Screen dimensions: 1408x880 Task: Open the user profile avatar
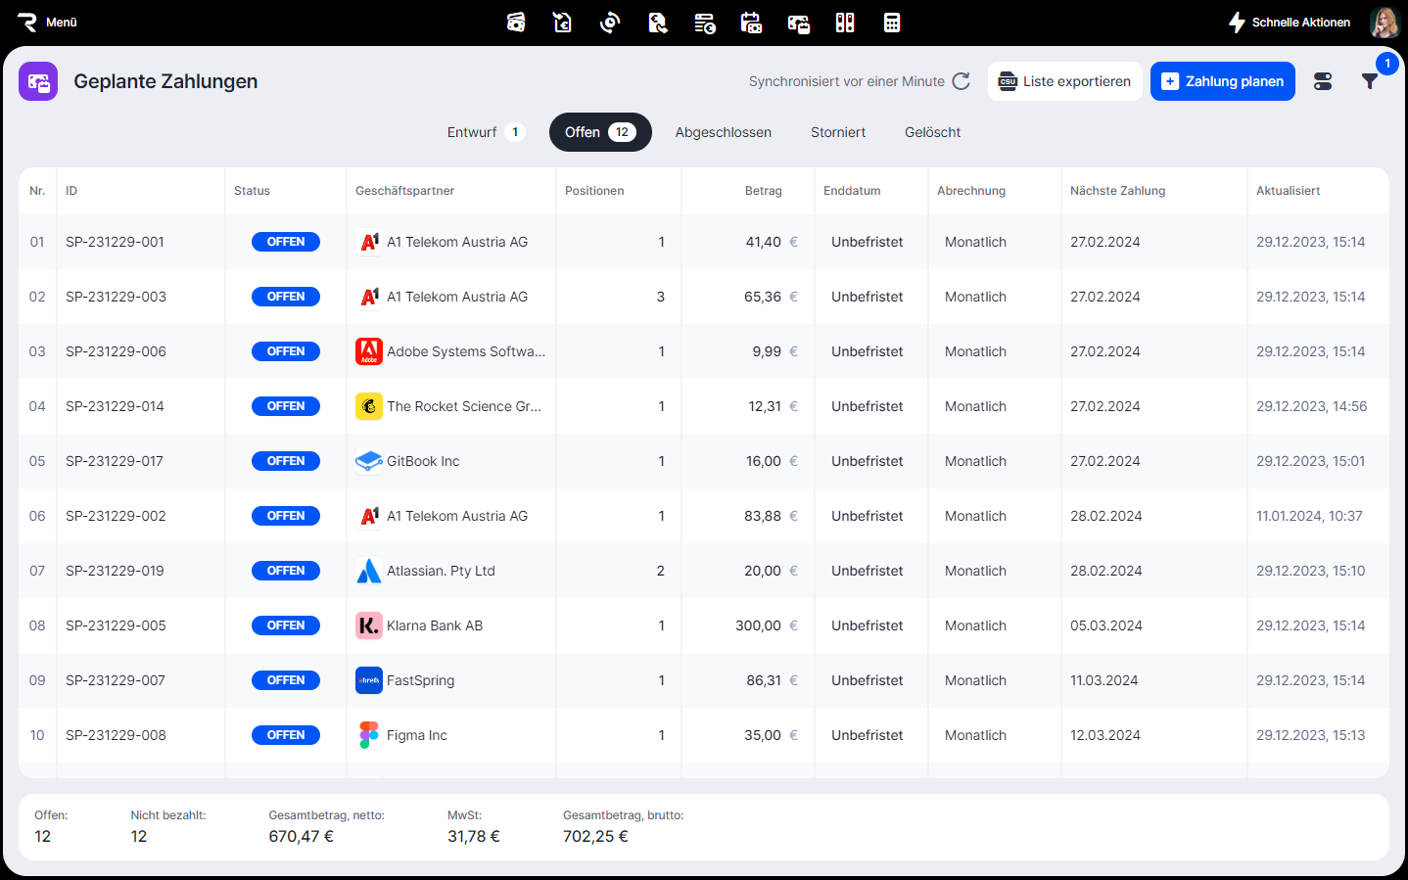[x=1385, y=23]
